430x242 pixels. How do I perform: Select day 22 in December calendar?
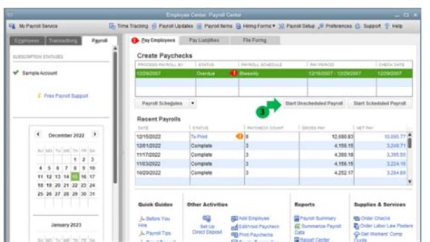75,185
